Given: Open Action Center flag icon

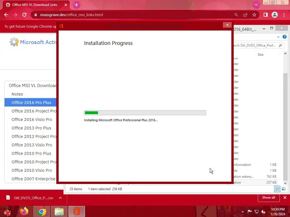Looking at the screenshot, I should click(x=250, y=212).
